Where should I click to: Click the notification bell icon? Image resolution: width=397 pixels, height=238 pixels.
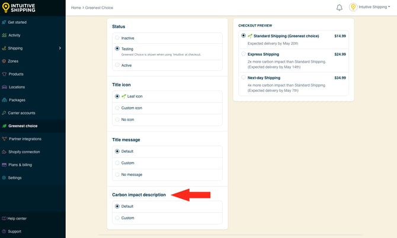click(340, 8)
